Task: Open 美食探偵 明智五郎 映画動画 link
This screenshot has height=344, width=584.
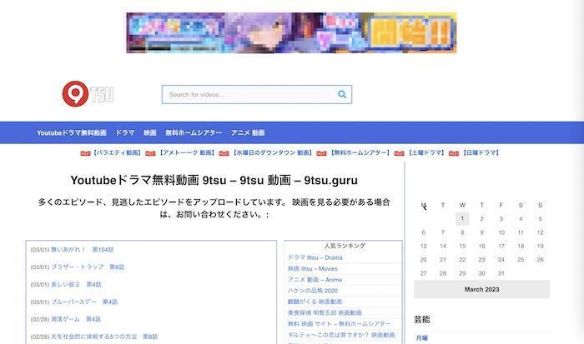Action: (325, 312)
